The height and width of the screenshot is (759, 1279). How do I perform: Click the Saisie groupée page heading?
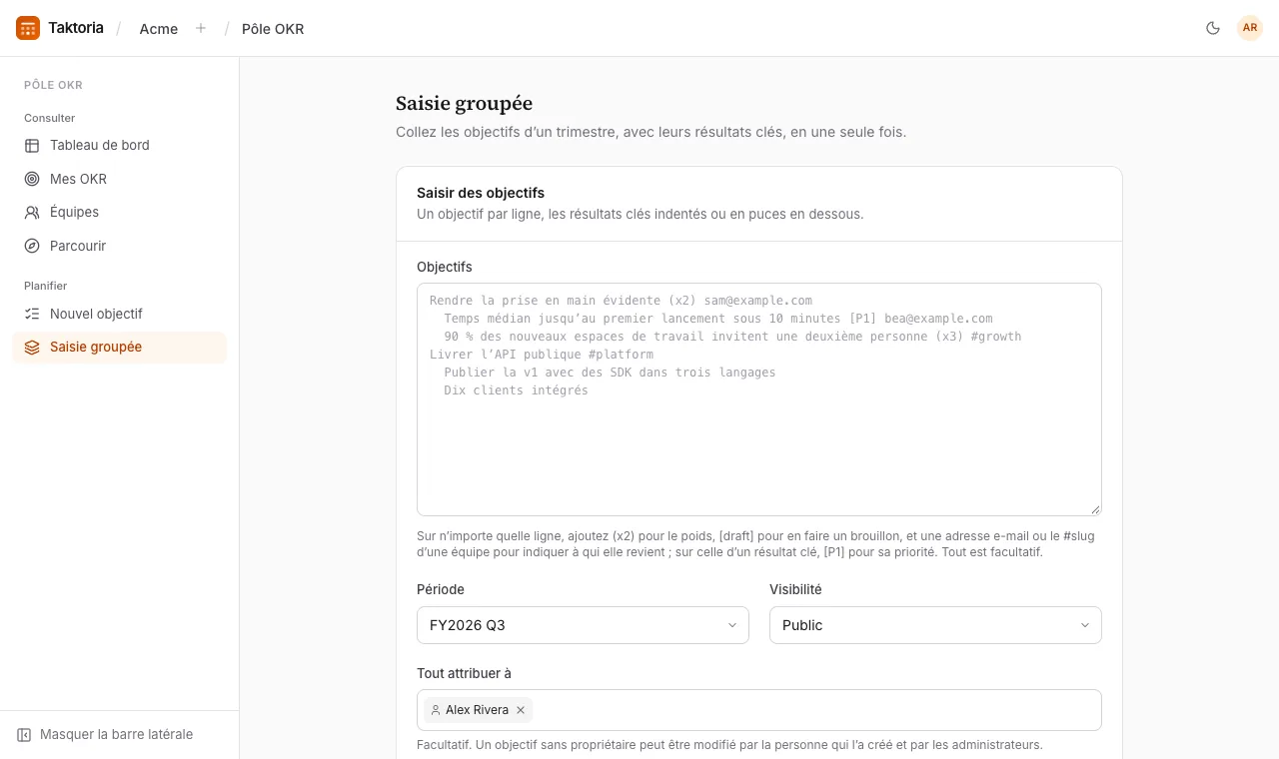(x=464, y=104)
